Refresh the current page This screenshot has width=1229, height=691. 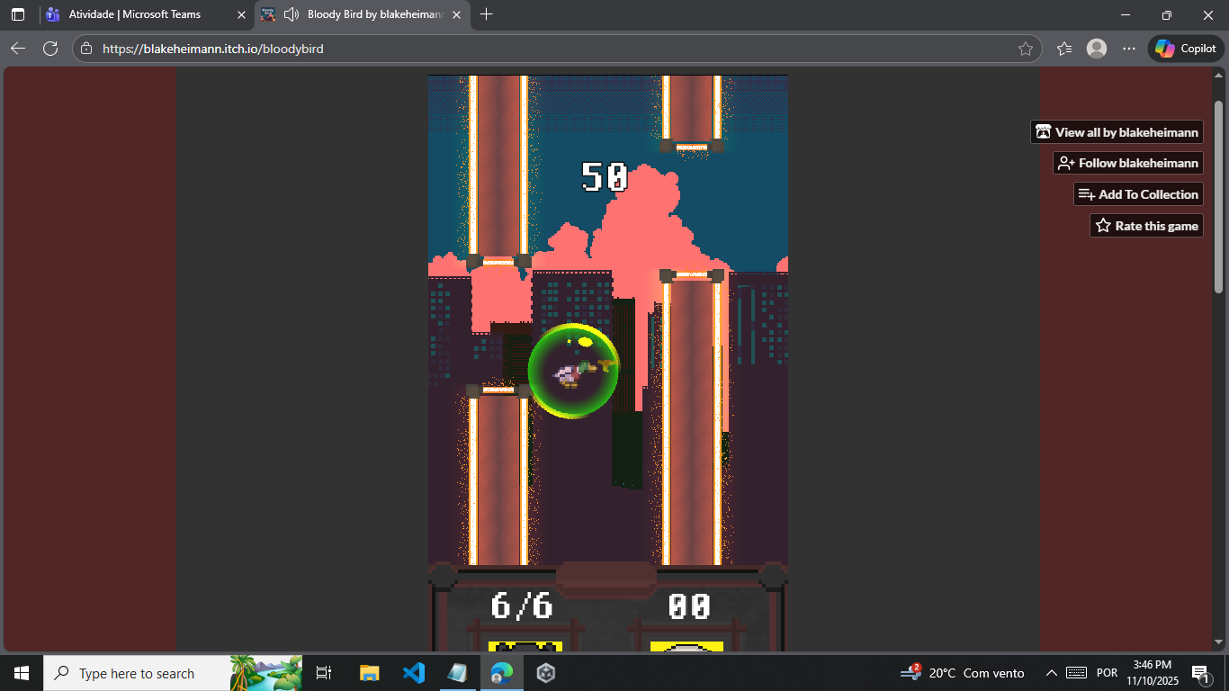(x=50, y=49)
